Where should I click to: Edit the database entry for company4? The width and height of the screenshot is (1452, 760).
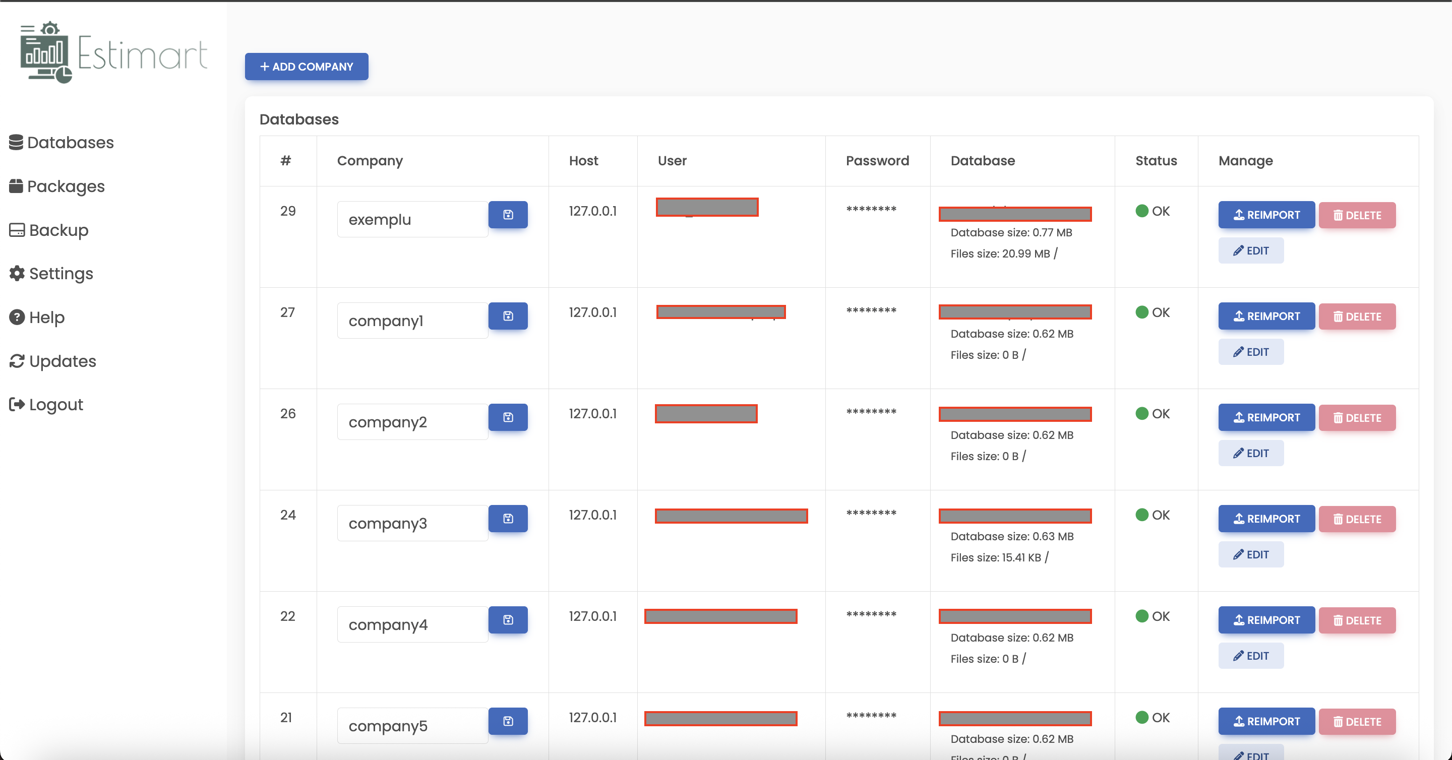[1251, 655]
